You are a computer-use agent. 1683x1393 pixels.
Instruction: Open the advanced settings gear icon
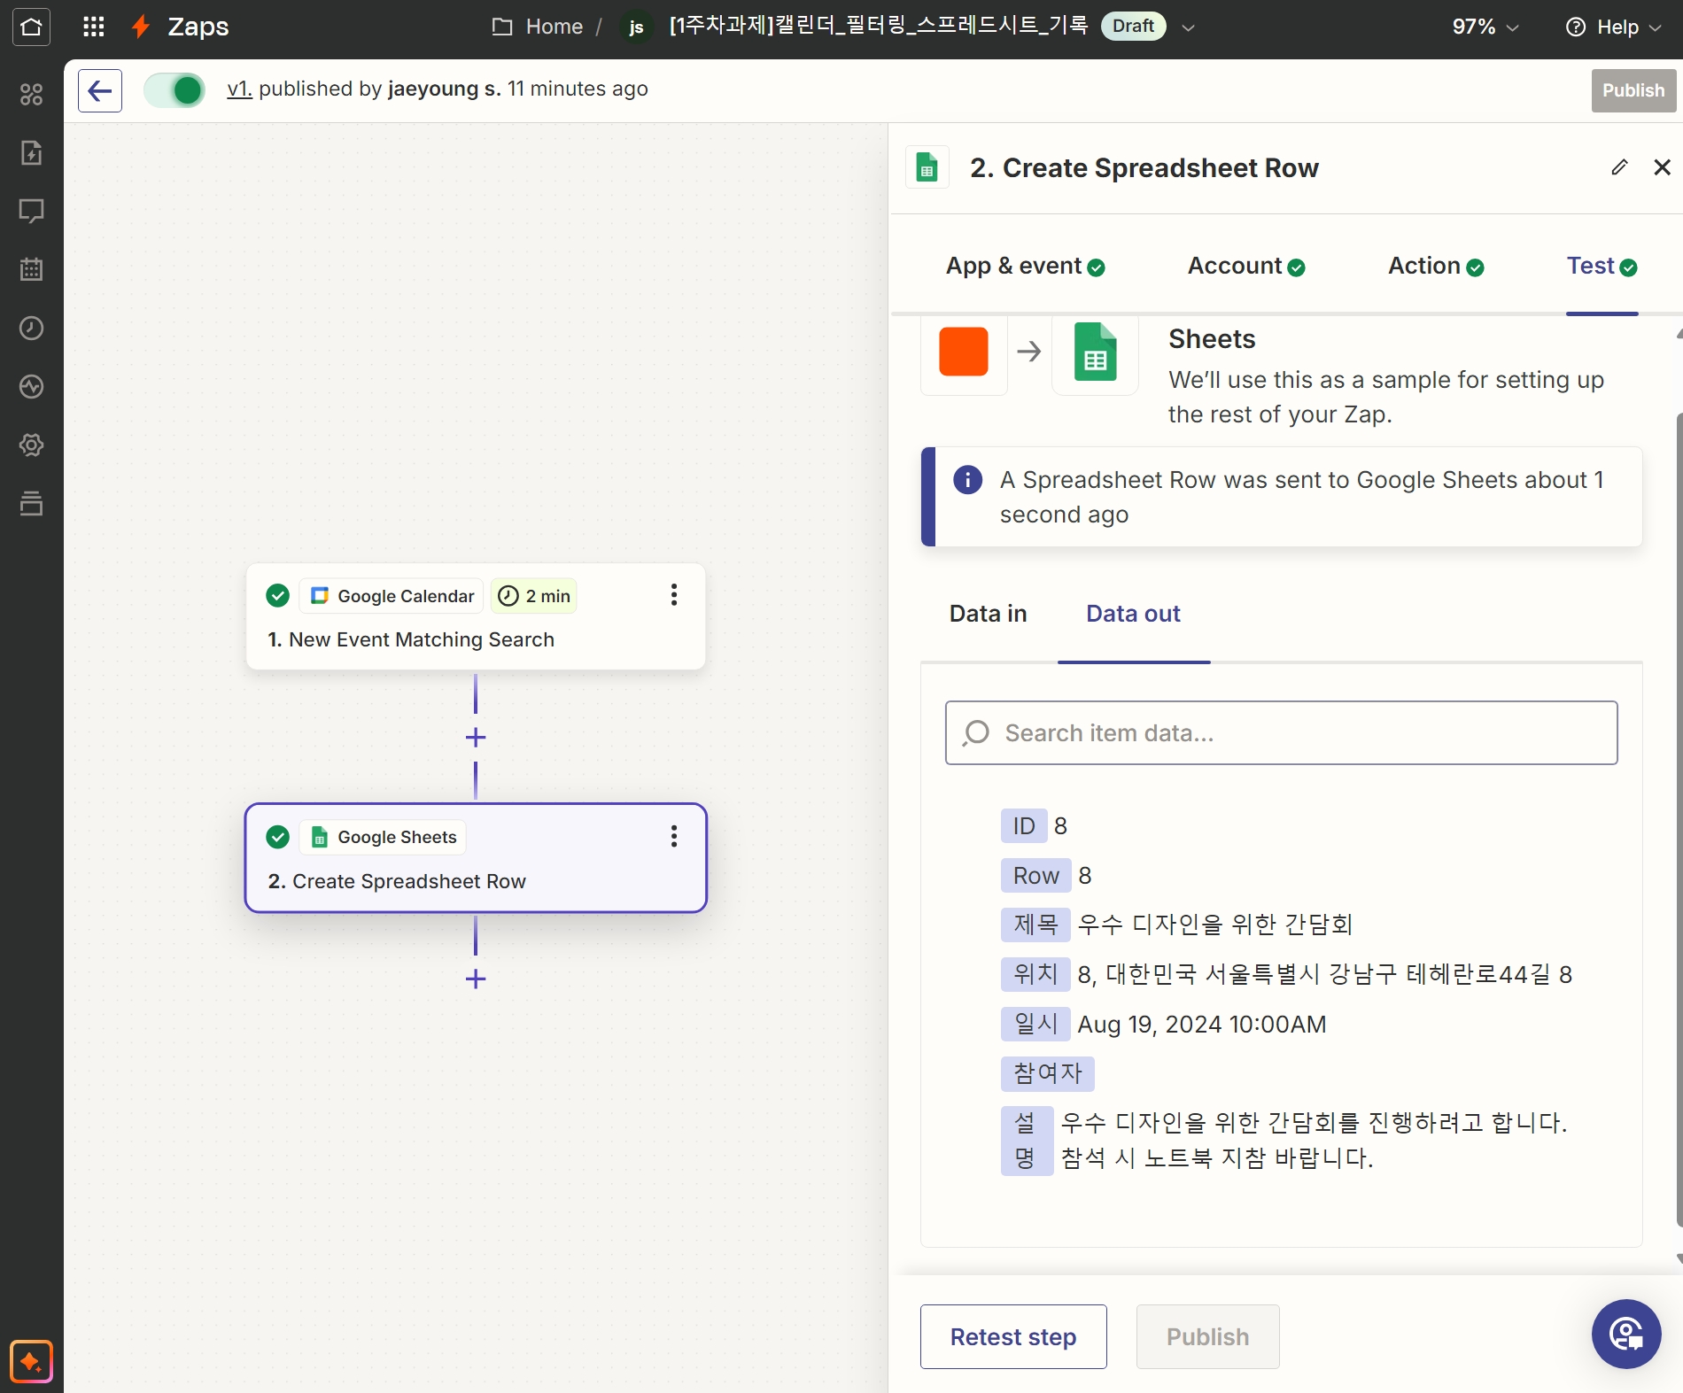(x=31, y=445)
